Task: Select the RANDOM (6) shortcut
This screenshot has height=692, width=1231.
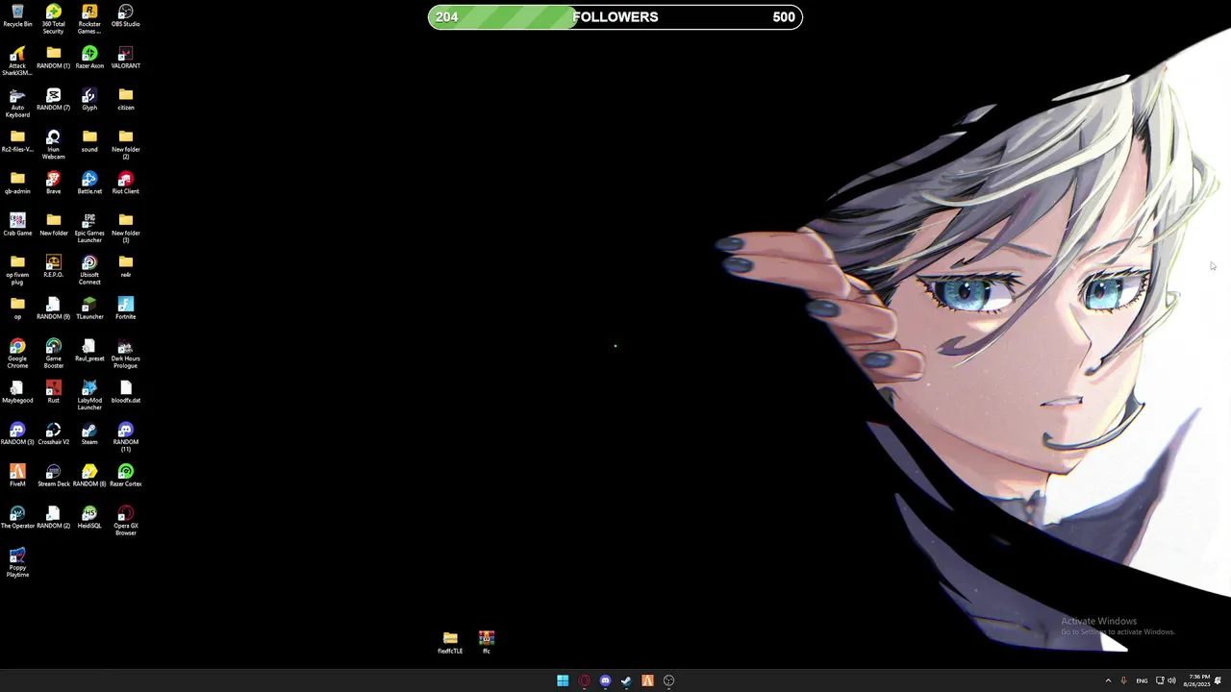Action: [x=89, y=476]
